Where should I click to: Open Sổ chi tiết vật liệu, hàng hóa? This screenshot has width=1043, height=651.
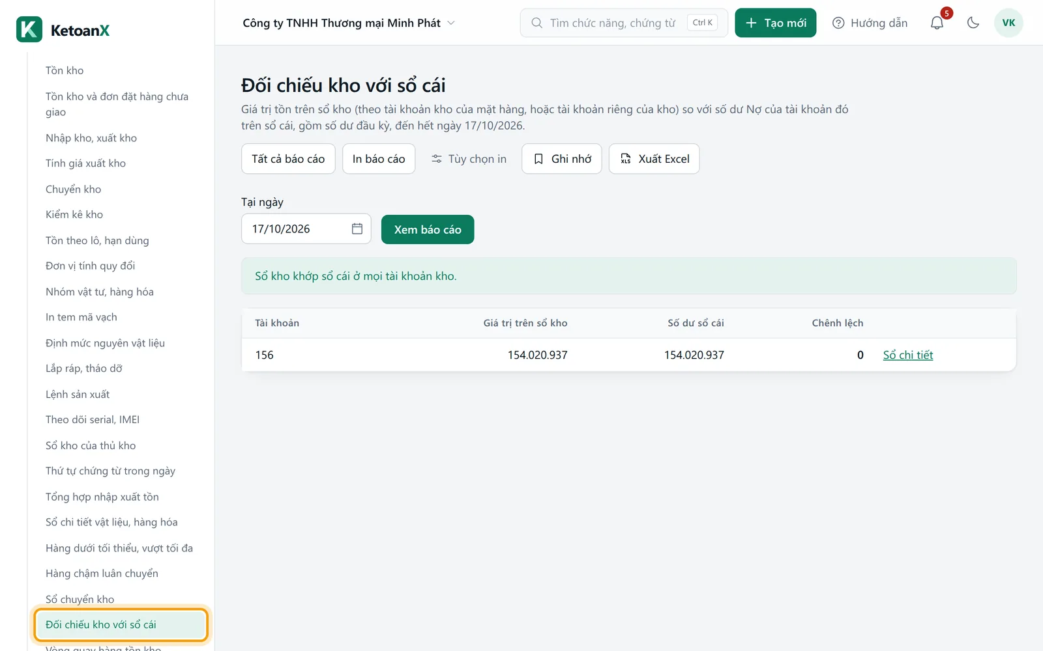pos(111,523)
